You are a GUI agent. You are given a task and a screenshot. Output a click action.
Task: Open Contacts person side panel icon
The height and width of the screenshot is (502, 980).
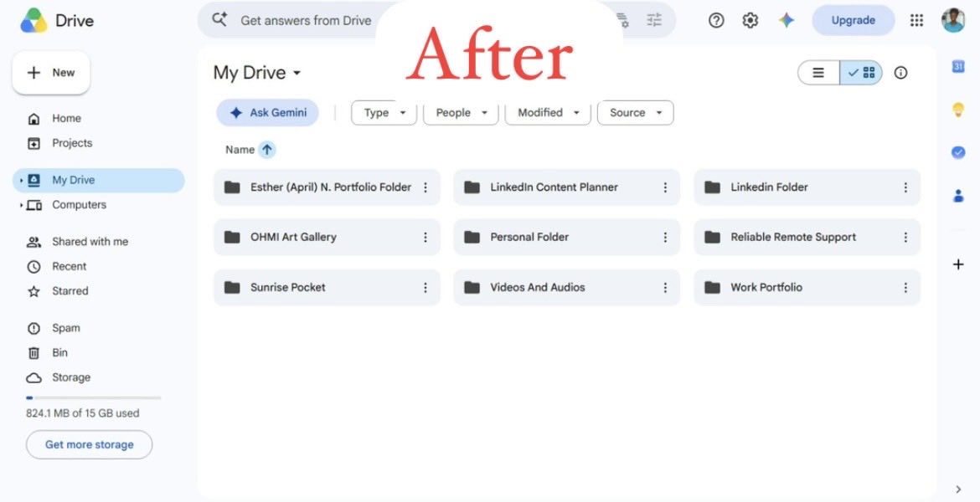point(958,196)
